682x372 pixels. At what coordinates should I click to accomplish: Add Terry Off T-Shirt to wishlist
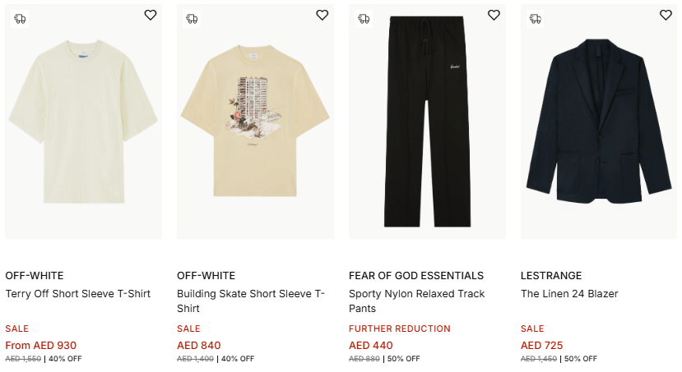[150, 15]
